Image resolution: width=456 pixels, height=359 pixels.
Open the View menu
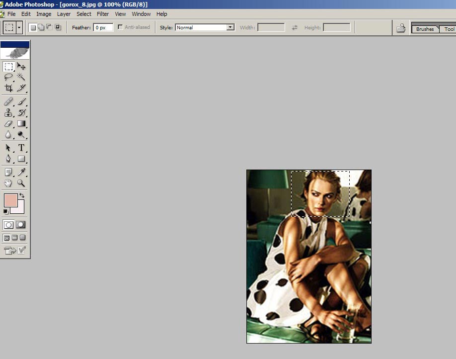coord(120,14)
